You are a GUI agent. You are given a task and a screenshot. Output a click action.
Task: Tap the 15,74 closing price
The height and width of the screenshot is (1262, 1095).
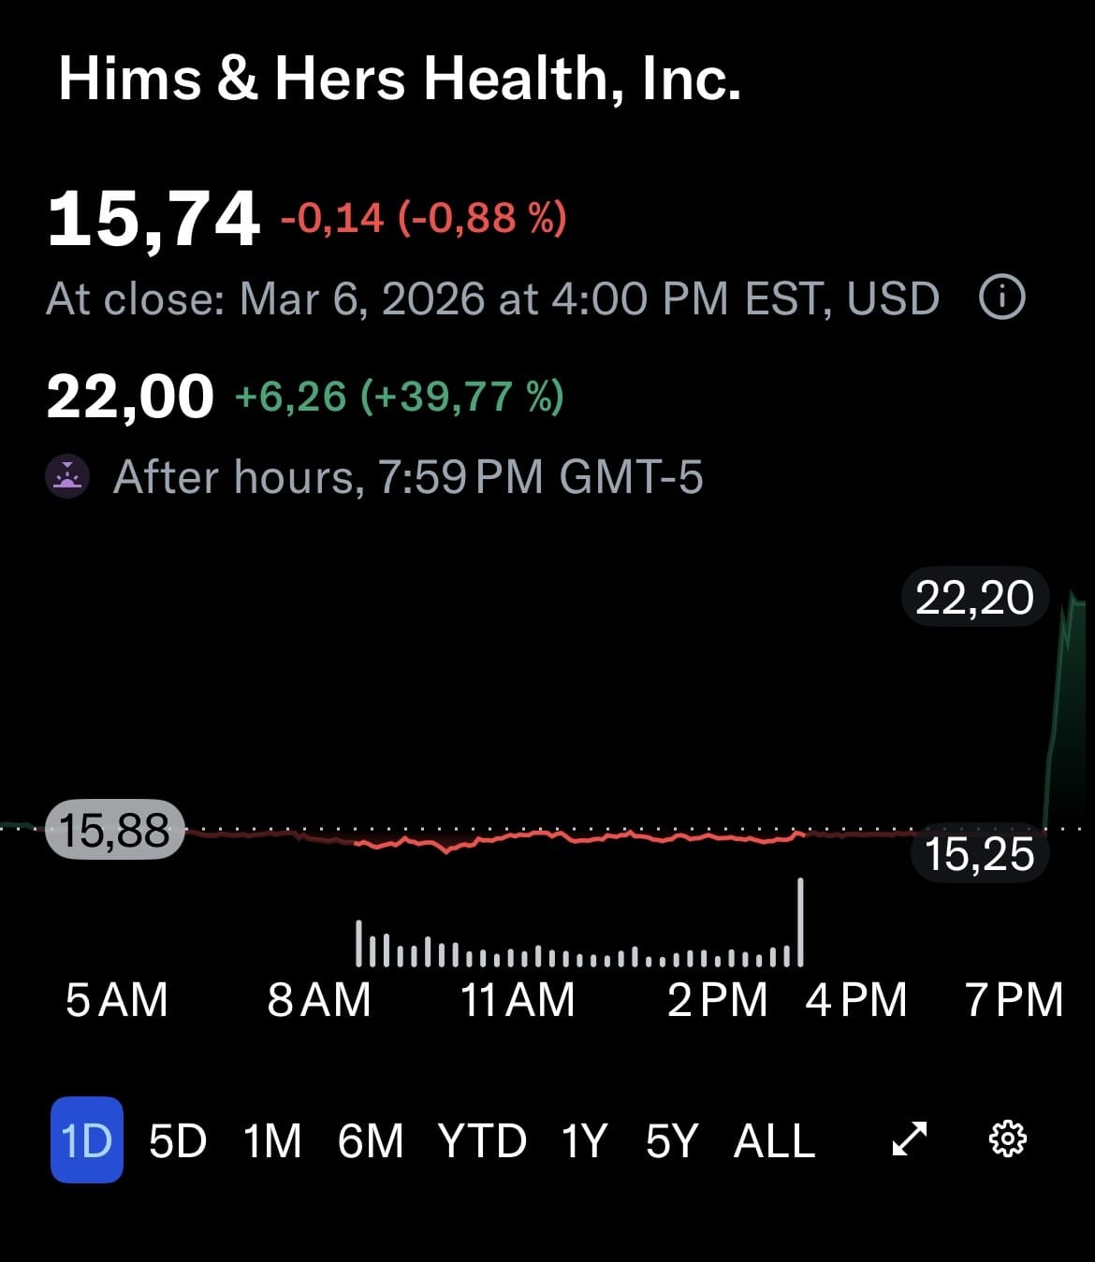(x=153, y=220)
